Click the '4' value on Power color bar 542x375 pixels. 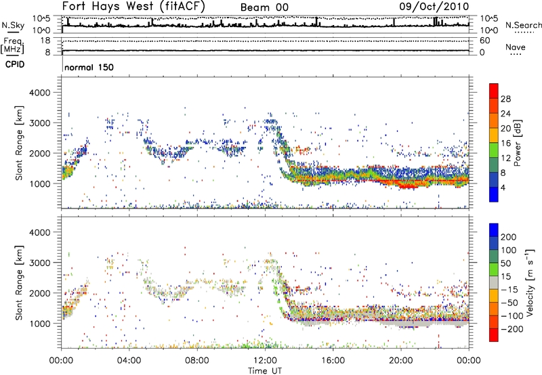(x=503, y=188)
